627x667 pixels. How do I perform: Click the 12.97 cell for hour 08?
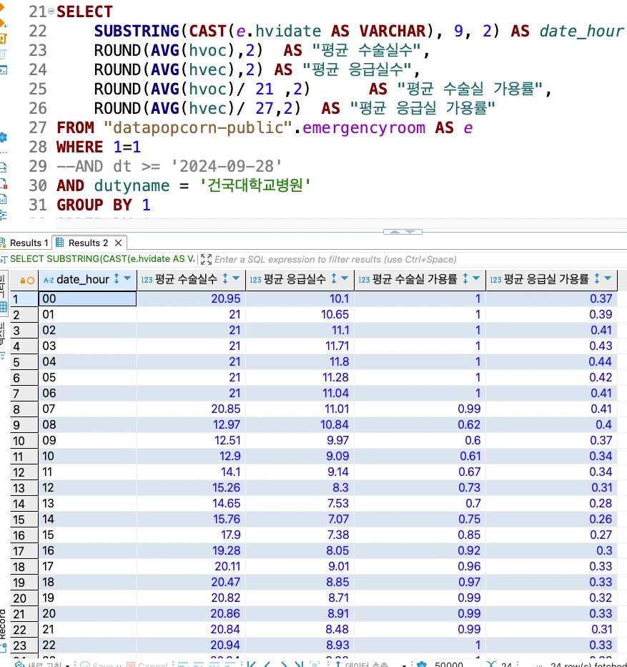coord(192,424)
